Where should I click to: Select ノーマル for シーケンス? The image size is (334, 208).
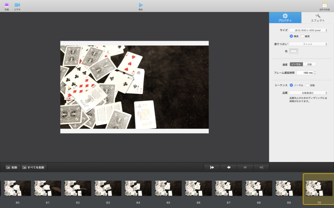291,85
